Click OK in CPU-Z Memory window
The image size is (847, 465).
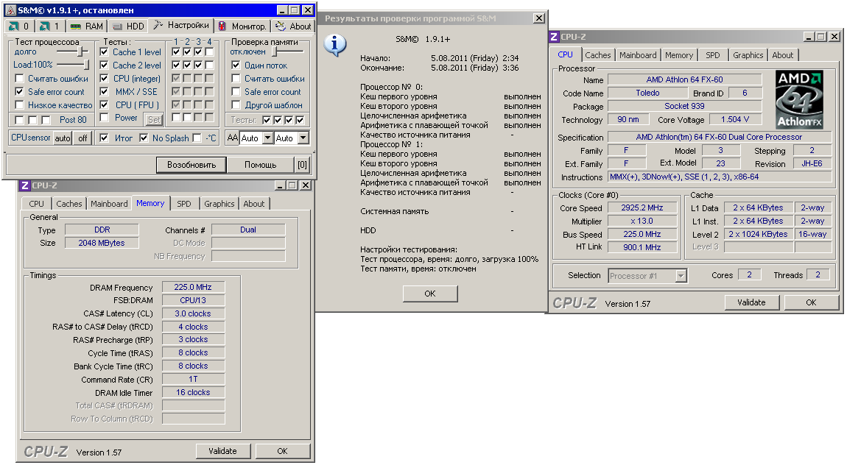(x=283, y=451)
